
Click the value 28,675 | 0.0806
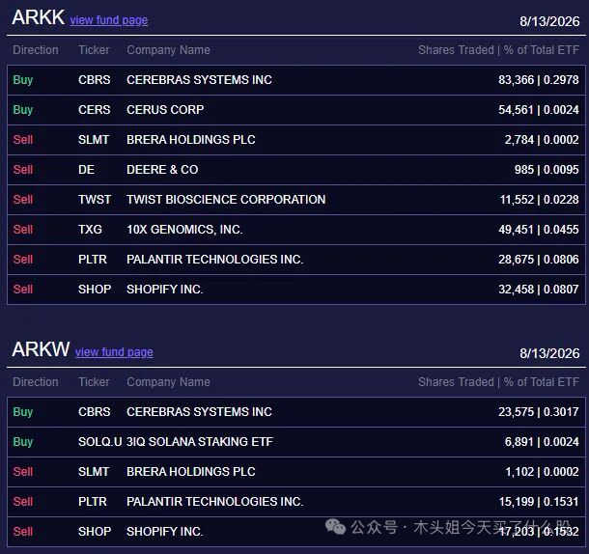click(538, 260)
